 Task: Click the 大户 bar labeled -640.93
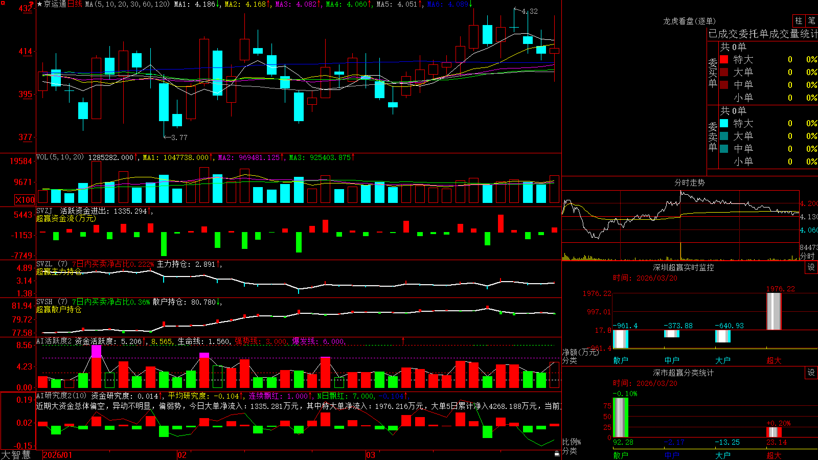tap(723, 336)
